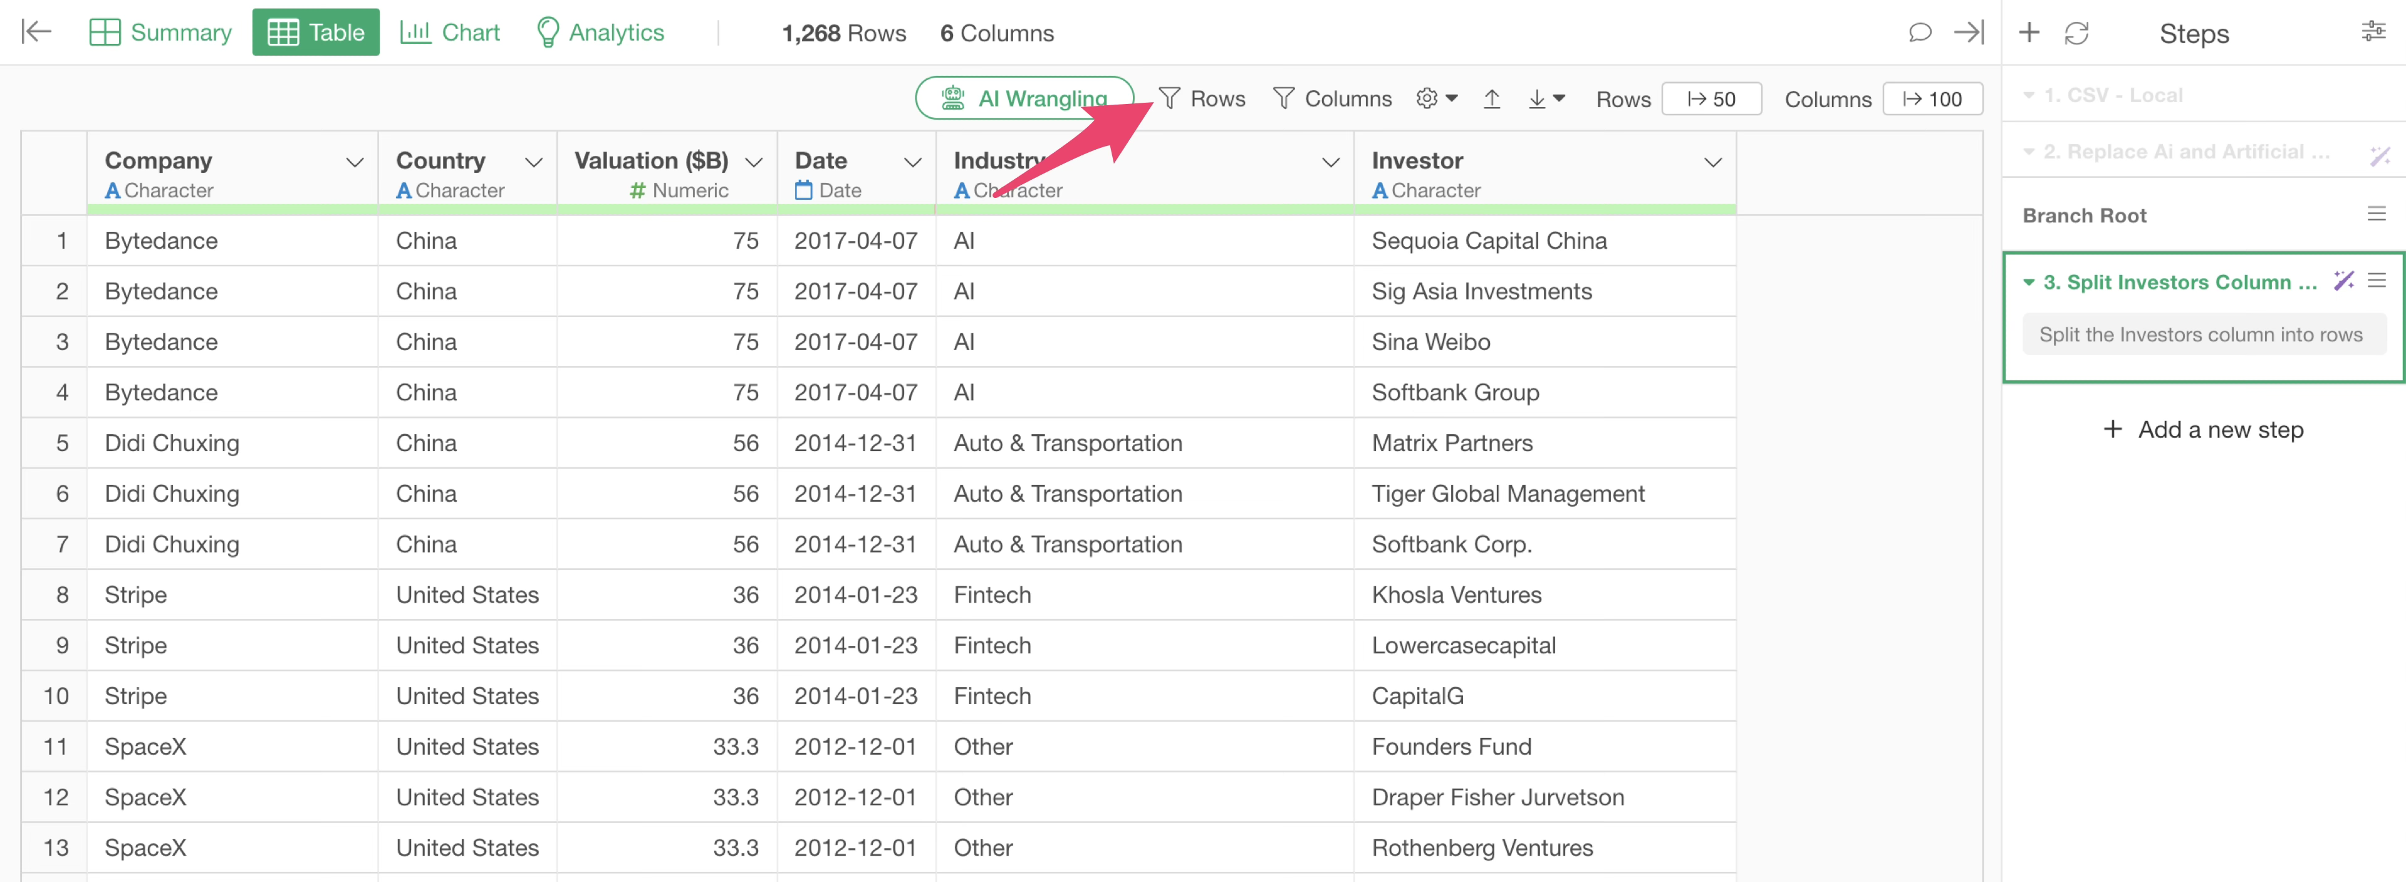Select the Draper Fisher Jurvetson cell
Viewport: 2406px width, 882px height.
click(1545, 797)
